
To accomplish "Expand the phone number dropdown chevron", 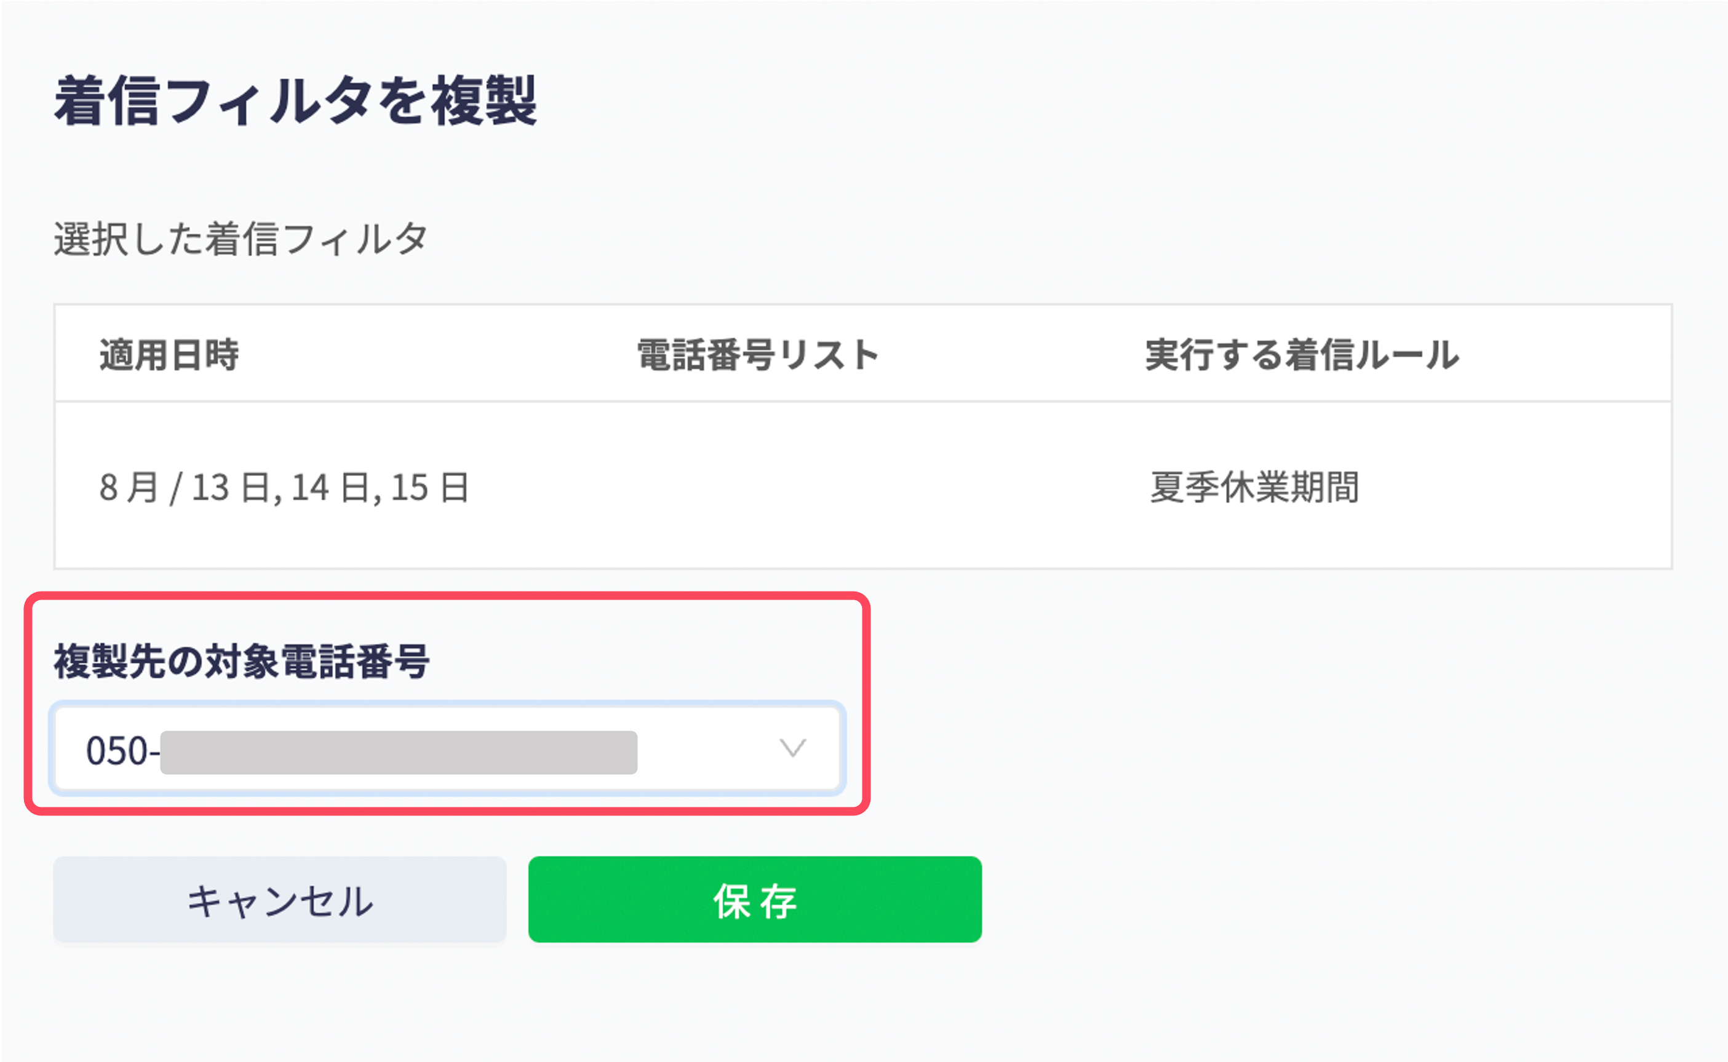I will pyautogui.click(x=792, y=748).
